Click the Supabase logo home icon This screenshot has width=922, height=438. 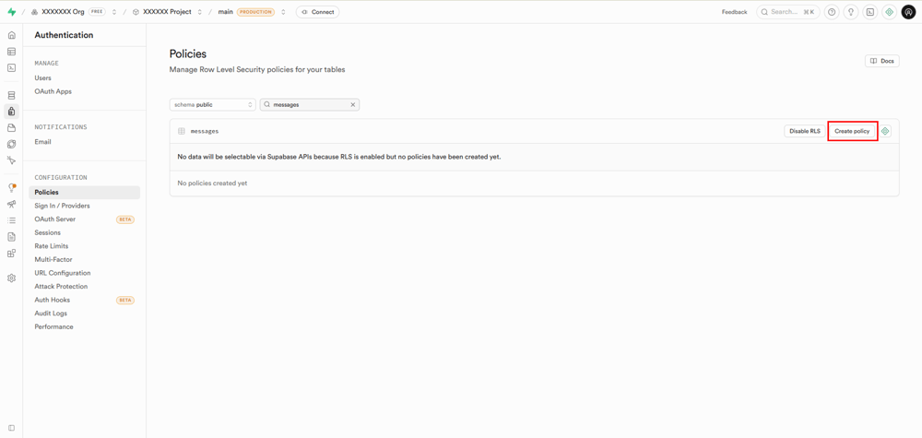[x=11, y=12]
